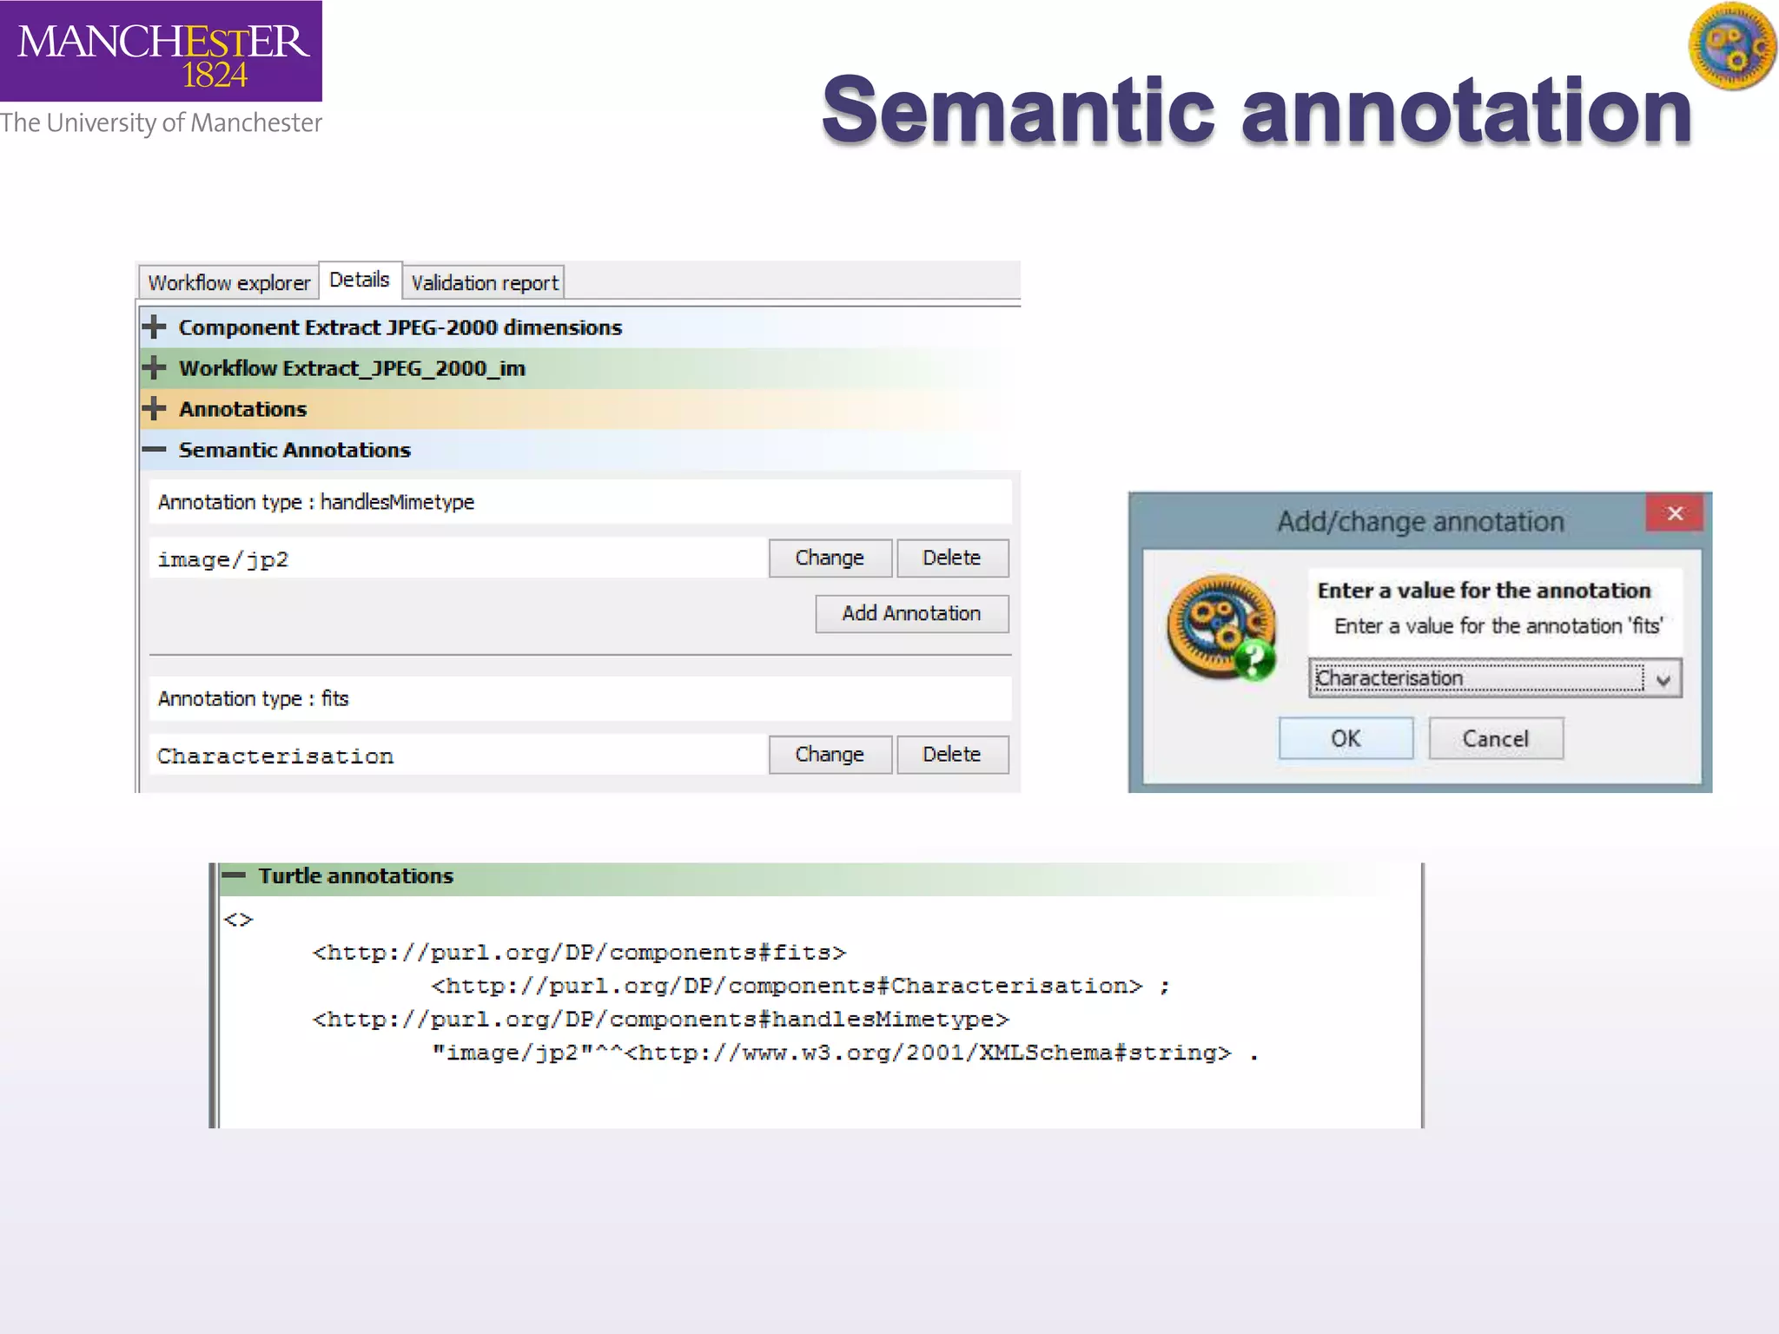Collapse the Semantic Annotations section

[154, 449]
